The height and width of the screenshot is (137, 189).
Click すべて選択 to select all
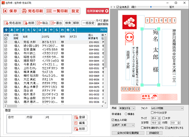(x=102, y=21)
